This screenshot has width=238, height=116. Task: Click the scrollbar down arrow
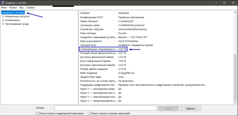(x=235, y=103)
